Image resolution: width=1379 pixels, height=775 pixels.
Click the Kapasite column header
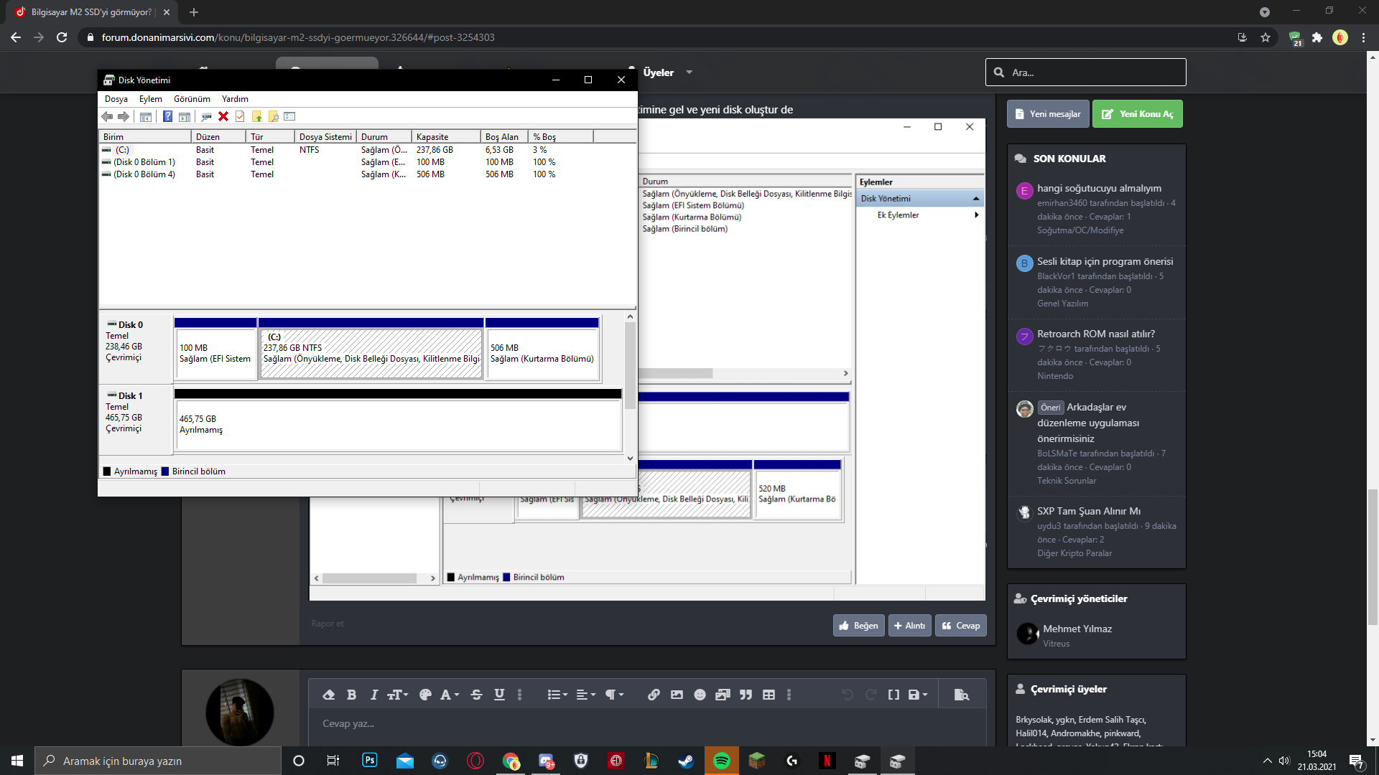(446, 136)
